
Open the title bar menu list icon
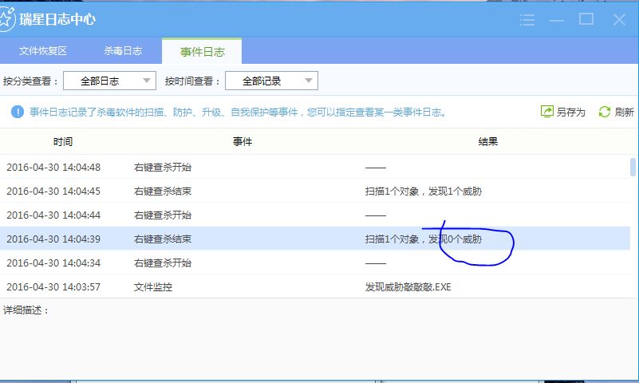point(527,20)
